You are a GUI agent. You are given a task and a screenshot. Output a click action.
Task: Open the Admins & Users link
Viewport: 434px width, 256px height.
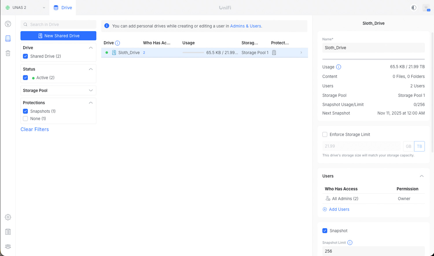245,26
